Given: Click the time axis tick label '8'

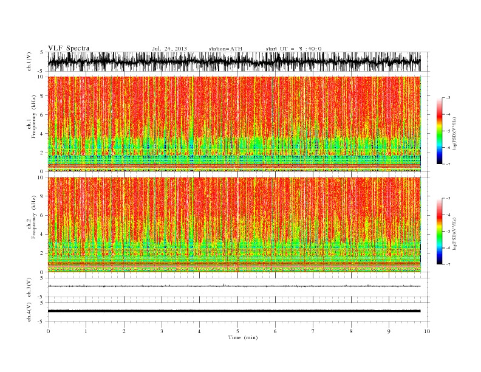Looking at the screenshot, I should (351, 331).
